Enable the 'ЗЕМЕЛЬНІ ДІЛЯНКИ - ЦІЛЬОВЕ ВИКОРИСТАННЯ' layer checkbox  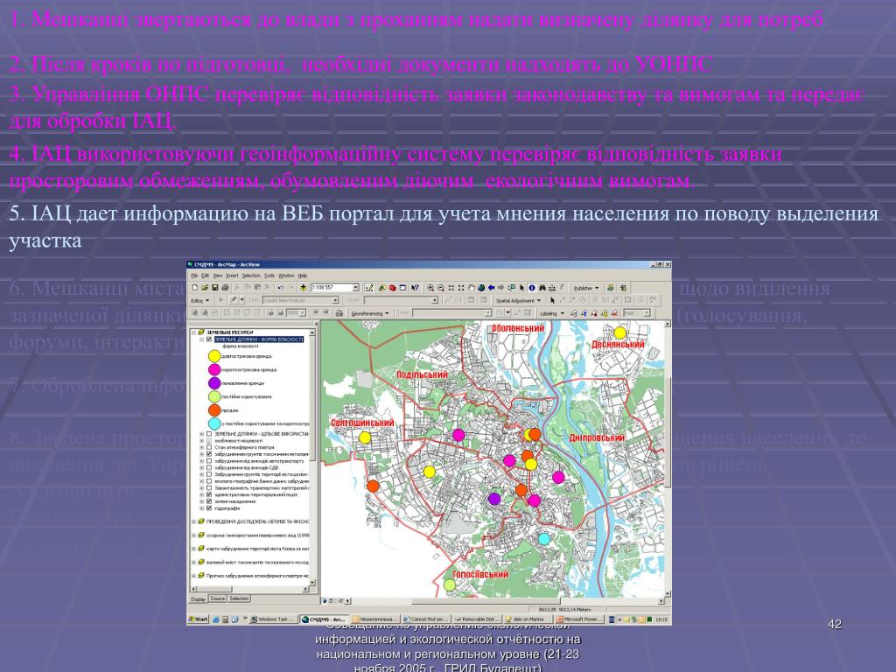209,434
